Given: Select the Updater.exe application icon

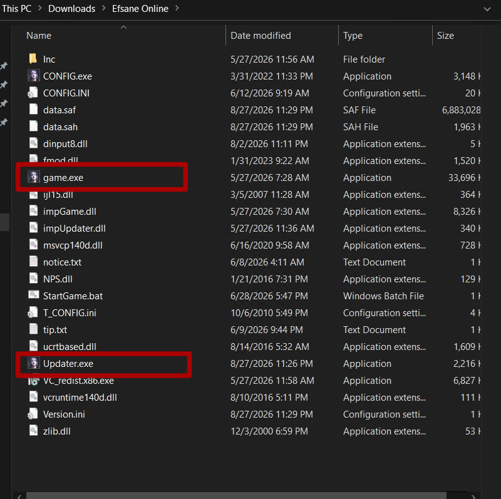Looking at the screenshot, I should tap(34, 363).
